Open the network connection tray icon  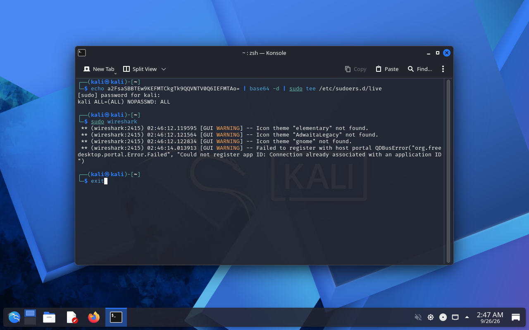(x=455, y=317)
